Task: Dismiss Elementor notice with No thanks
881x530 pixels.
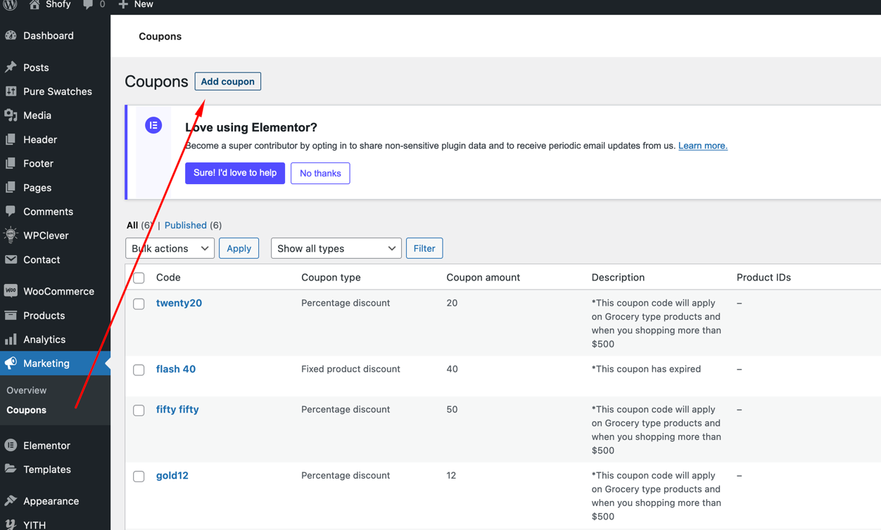Action: pyautogui.click(x=320, y=173)
